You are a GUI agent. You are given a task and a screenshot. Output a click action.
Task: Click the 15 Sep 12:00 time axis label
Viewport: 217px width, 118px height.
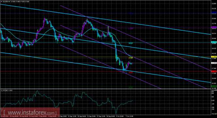(72, 116)
